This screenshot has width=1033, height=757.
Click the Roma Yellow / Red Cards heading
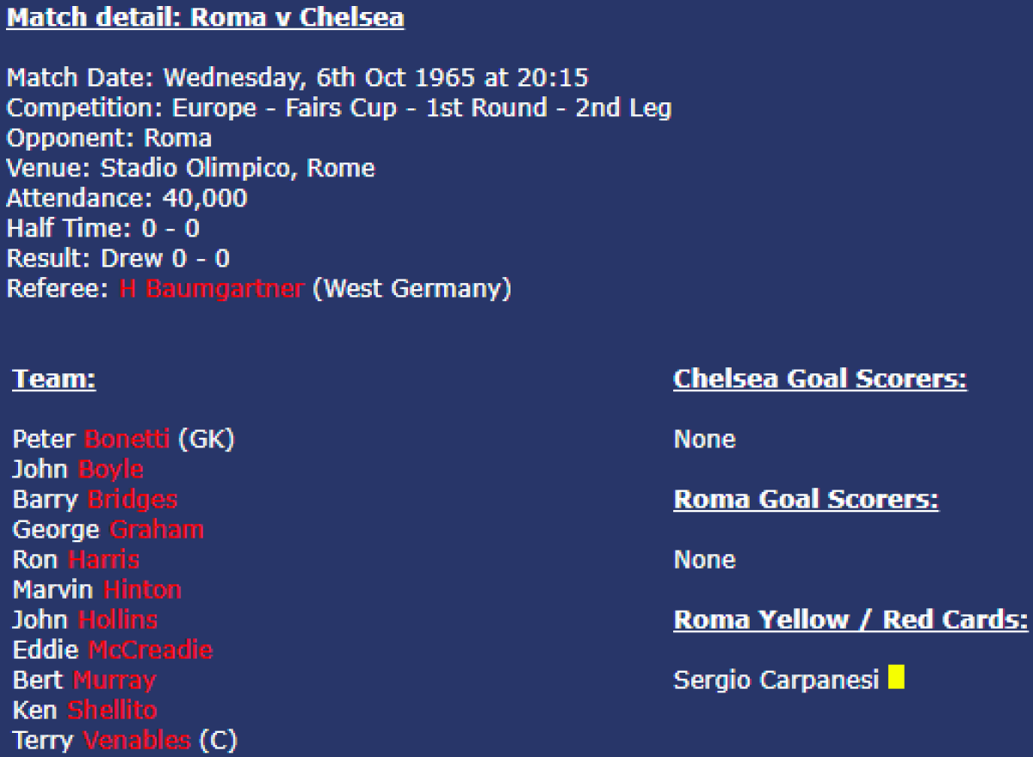click(851, 620)
